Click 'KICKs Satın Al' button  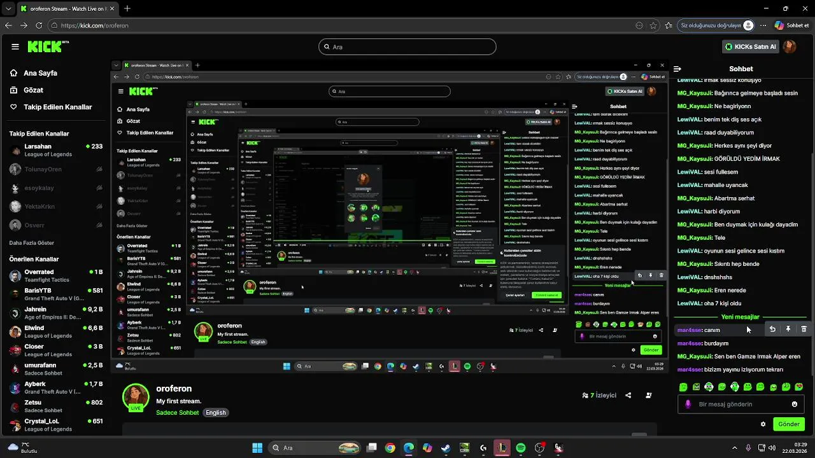click(x=751, y=46)
